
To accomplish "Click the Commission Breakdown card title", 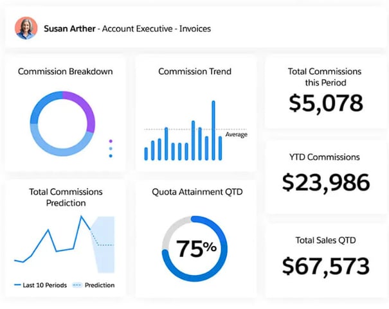I will [65, 71].
